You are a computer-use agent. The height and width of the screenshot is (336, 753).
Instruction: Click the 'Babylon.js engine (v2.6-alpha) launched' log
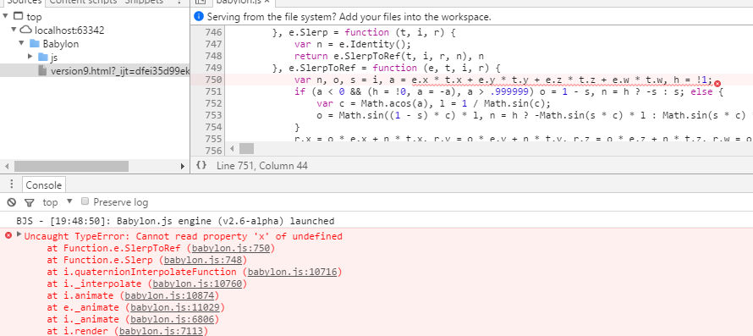coord(226,221)
